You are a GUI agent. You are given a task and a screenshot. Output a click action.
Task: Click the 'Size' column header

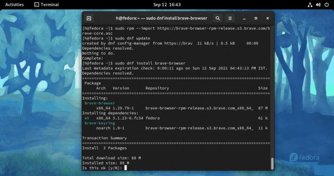coord(263,88)
